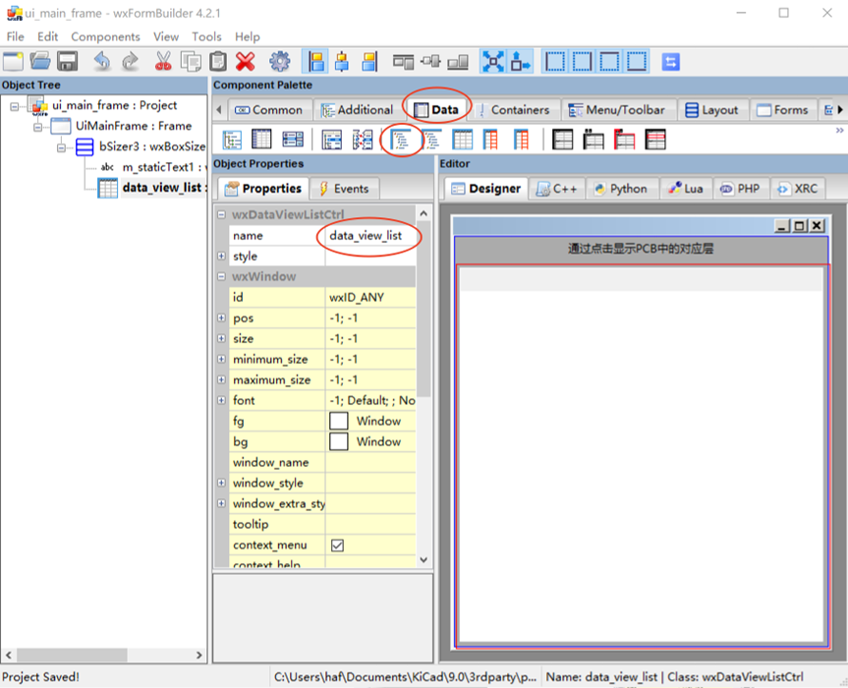Show more palette tabs with right arrow

(x=840, y=110)
